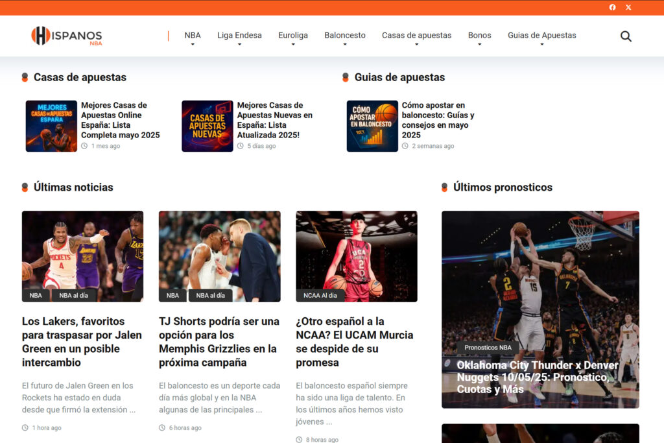Screen dimensions: 664x443
Task: Click the '5 días ago' timestamp
Action: tap(261, 146)
